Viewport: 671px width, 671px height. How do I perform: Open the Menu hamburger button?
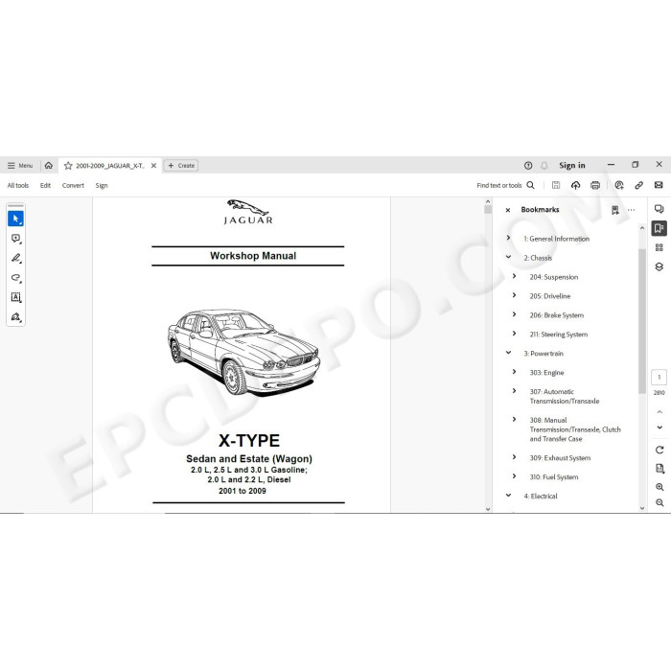click(x=20, y=166)
